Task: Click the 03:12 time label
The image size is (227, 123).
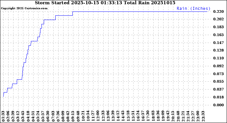Action: click(18, 116)
